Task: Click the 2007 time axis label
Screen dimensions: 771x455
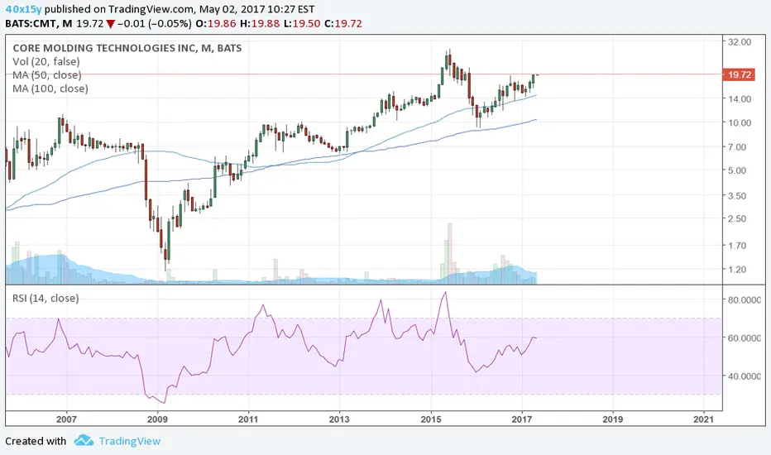Action: click(66, 419)
